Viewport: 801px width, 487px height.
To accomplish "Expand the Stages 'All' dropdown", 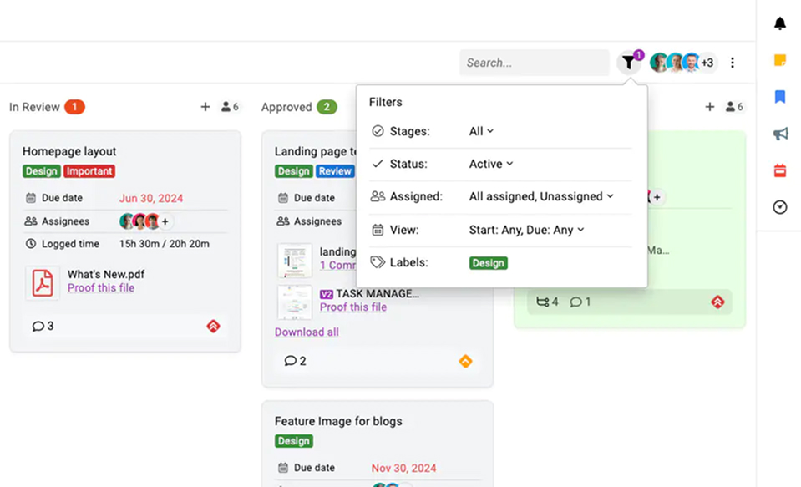I will [481, 131].
